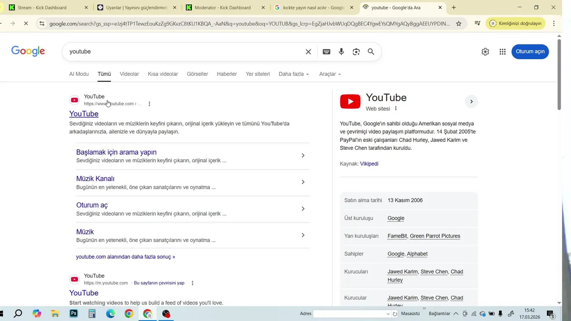
Task: Click the Google logo
Action: click(28, 51)
